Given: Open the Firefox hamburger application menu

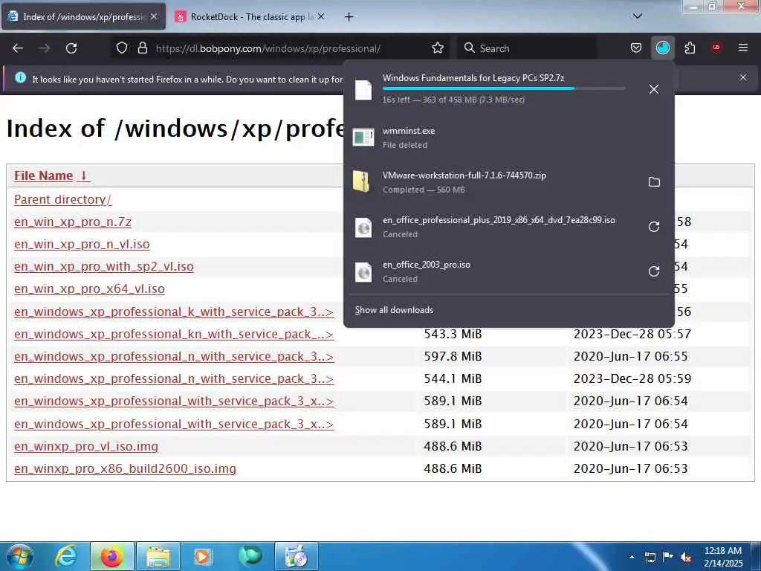Looking at the screenshot, I should [x=742, y=48].
